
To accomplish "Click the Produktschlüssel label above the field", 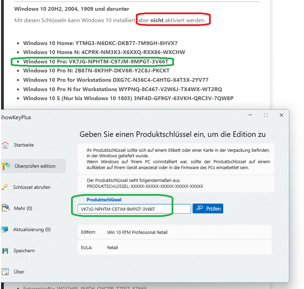I will tap(104, 200).
